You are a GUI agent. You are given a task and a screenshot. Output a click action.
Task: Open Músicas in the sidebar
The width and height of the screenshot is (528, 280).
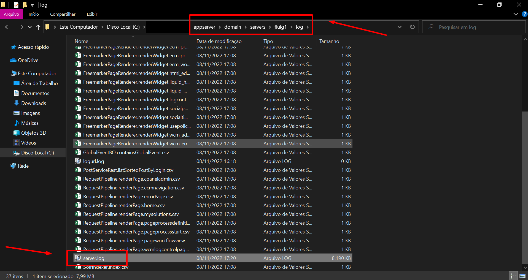30,123
